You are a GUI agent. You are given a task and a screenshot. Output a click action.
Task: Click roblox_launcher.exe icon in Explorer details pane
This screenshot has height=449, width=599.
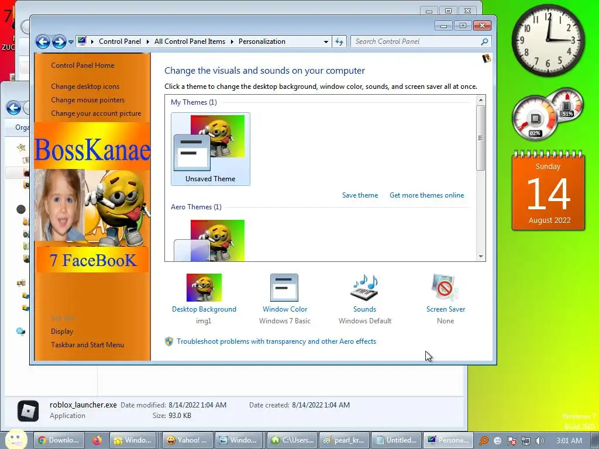coord(28,411)
